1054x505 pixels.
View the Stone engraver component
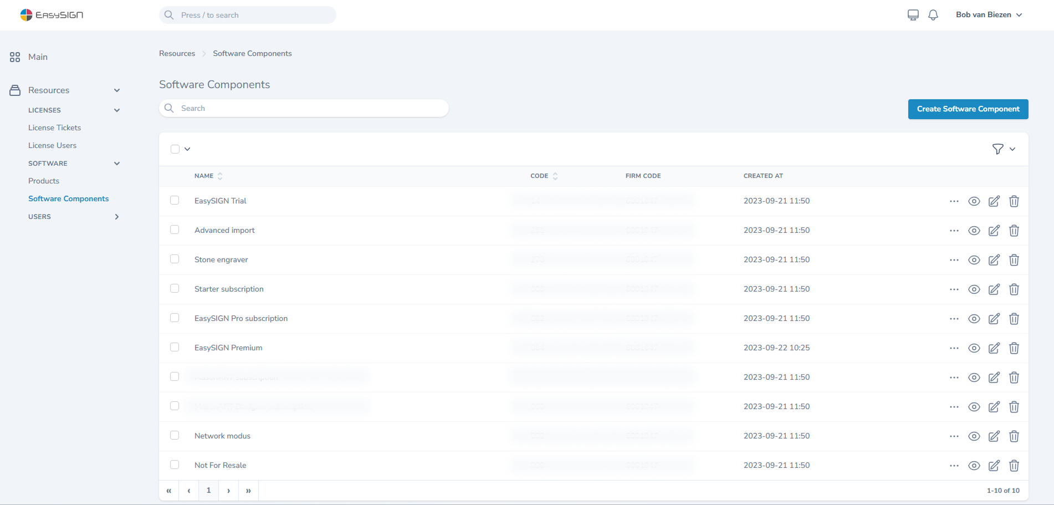click(x=974, y=260)
